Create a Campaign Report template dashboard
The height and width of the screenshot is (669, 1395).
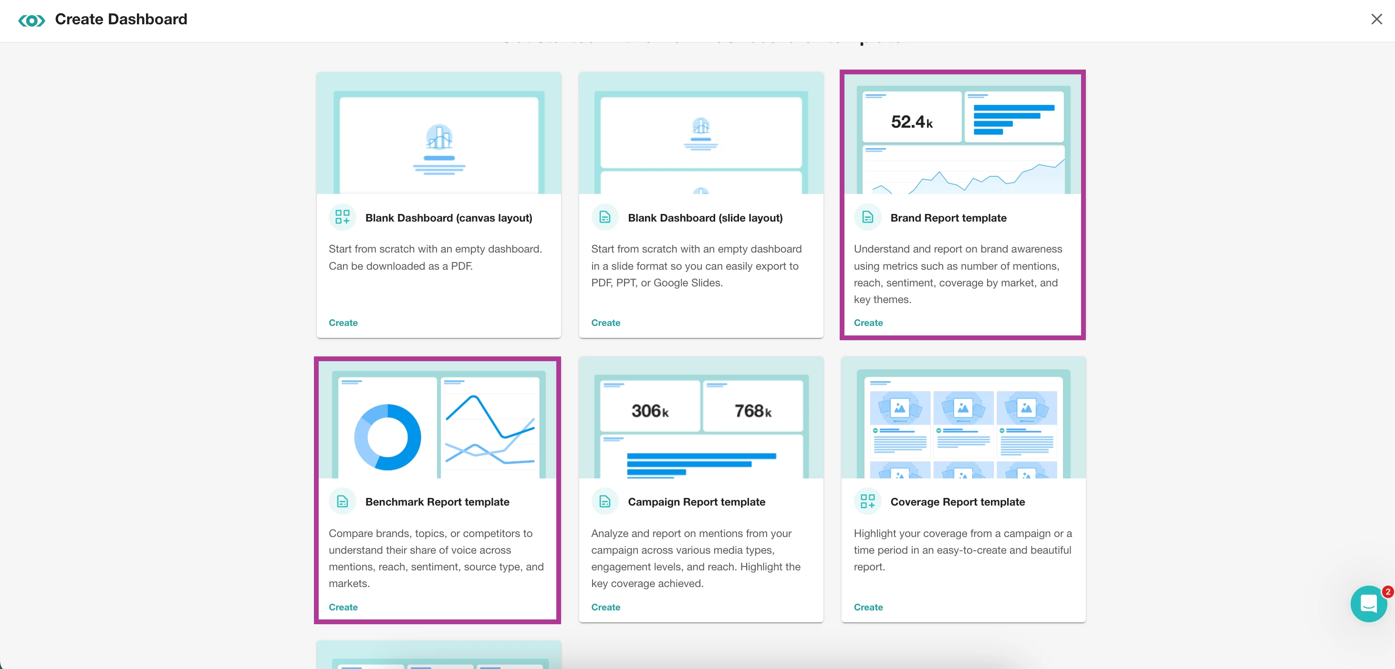605,607
